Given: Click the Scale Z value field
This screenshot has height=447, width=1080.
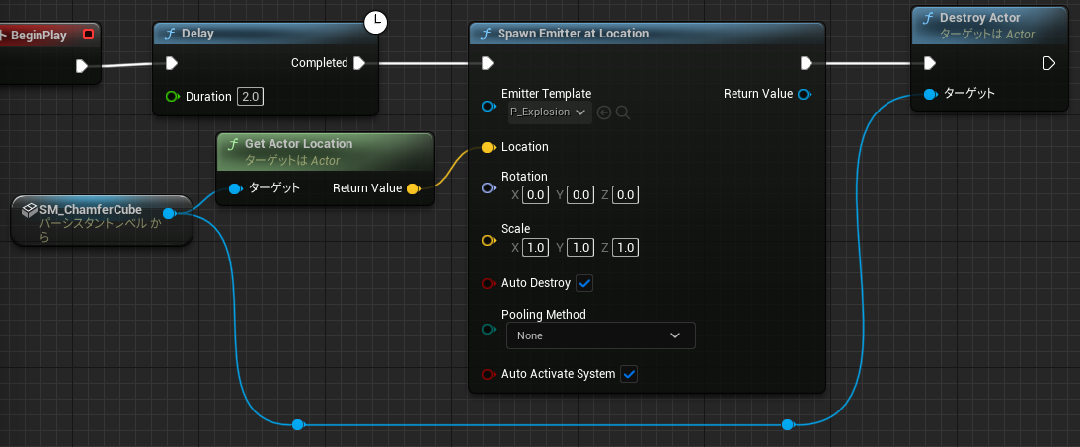Looking at the screenshot, I should [x=625, y=248].
